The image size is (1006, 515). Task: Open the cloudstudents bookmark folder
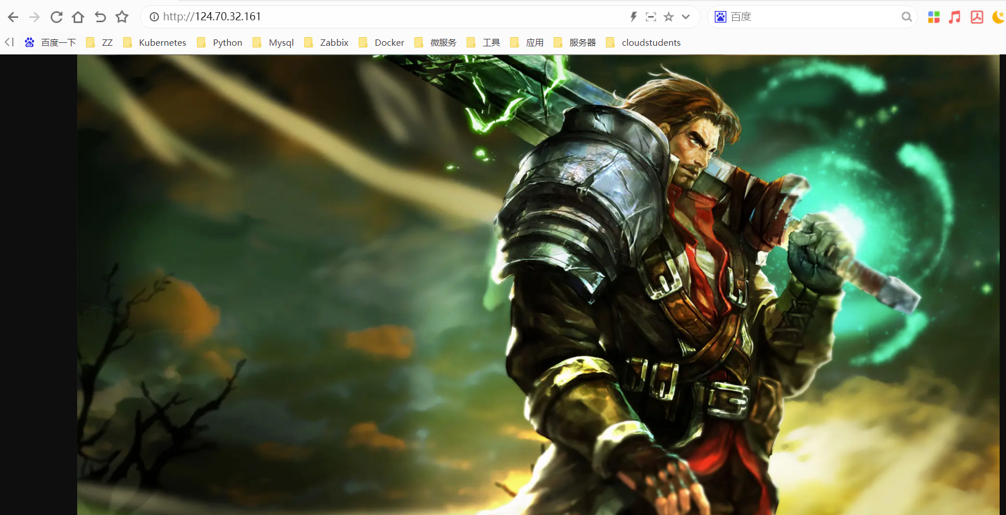coord(643,42)
